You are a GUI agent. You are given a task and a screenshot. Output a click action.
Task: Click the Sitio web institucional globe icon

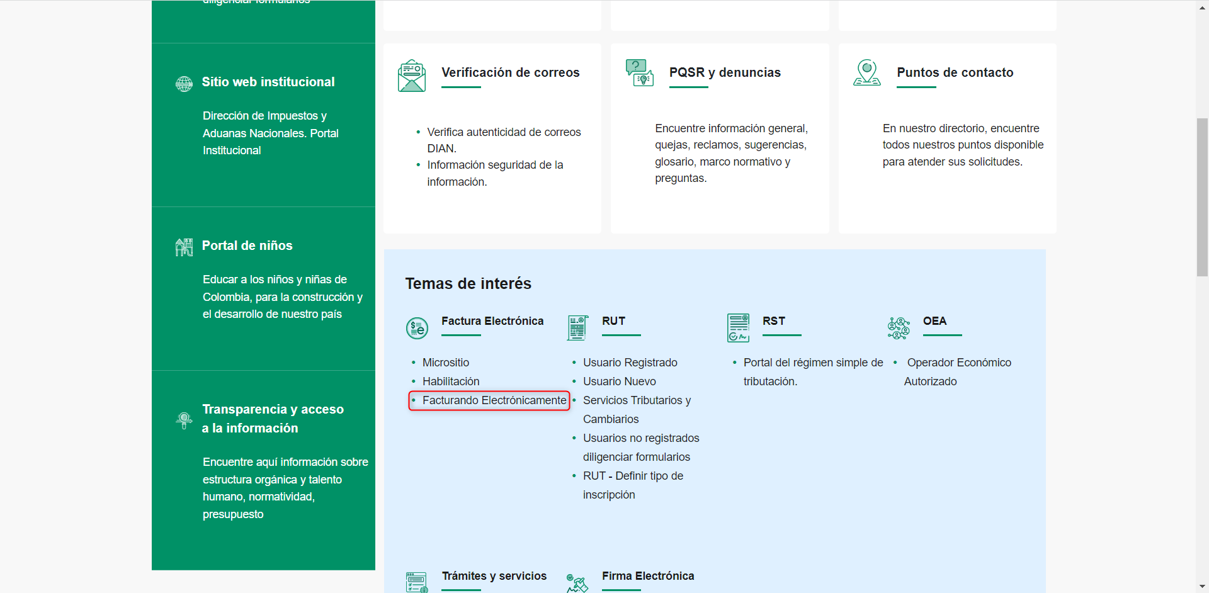(184, 83)
